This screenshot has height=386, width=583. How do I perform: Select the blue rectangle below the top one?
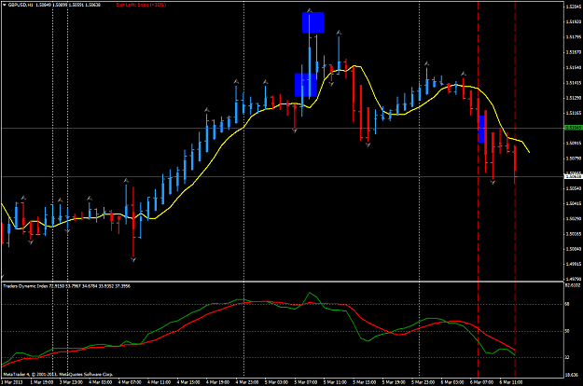point(306,85)
